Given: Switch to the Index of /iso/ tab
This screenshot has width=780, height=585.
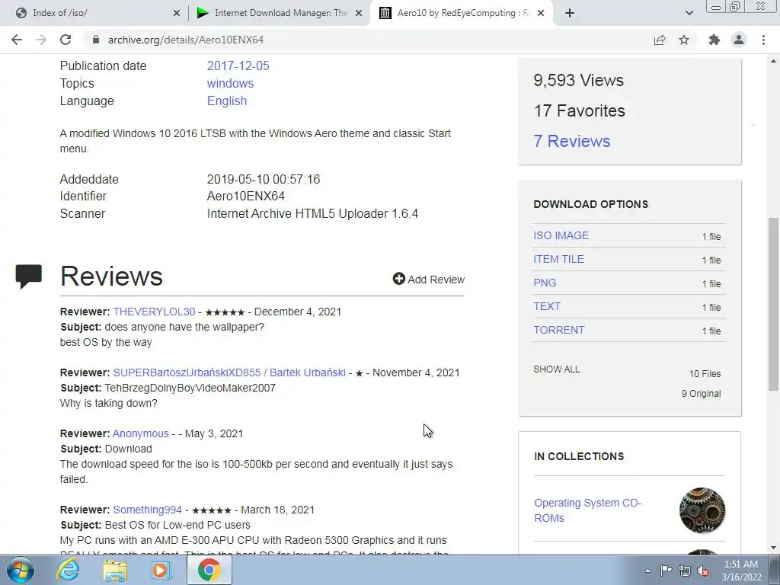Looking at the screenshot, I should click(94, 13).
